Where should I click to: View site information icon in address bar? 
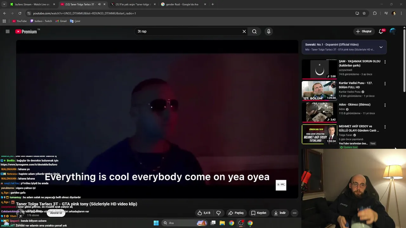point(29,13)
